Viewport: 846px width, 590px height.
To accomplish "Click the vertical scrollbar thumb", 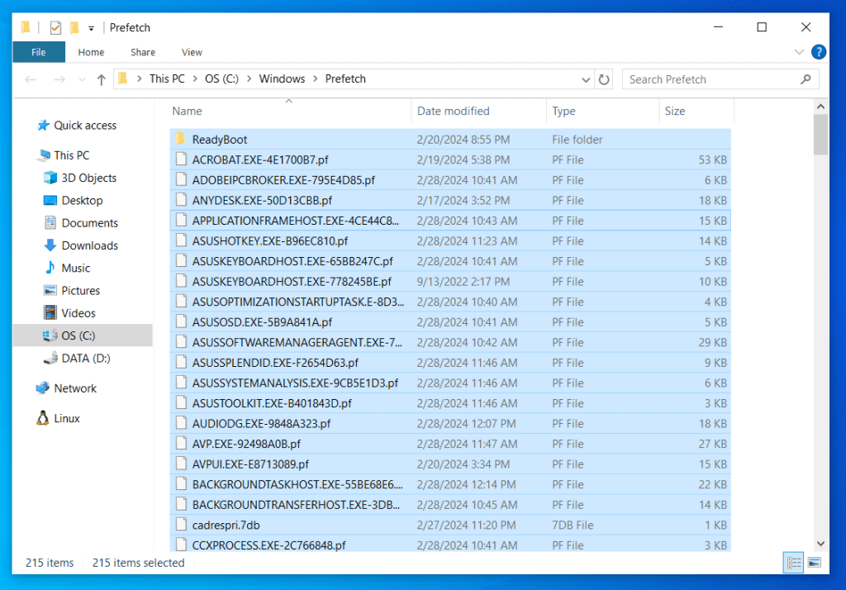I will pos(820,135).
